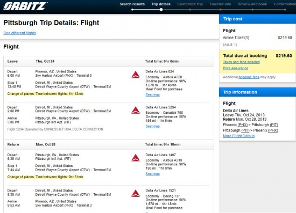Click the Orbitz logo
296x213 pixels.
coord(25,6)
